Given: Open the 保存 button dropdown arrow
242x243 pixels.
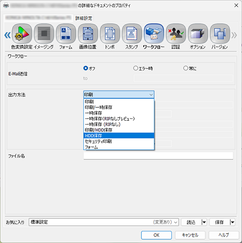Looking at the screenshot, I should click(x=232, y=222).
